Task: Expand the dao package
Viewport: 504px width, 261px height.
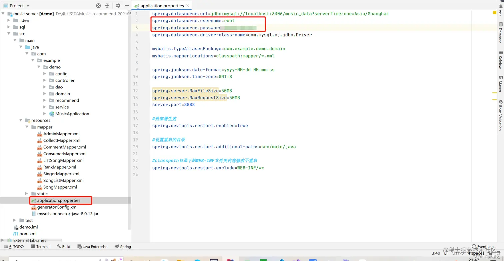Action: [45, 87]
